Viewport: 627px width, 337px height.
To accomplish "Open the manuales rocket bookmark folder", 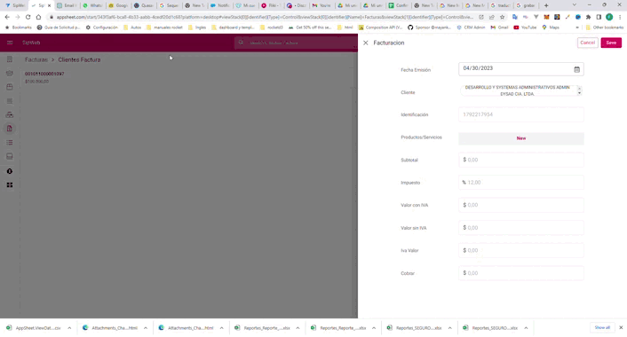I will tap(164, 27).
